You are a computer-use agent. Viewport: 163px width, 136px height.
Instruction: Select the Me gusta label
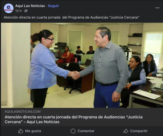click(x=33, y=131)
